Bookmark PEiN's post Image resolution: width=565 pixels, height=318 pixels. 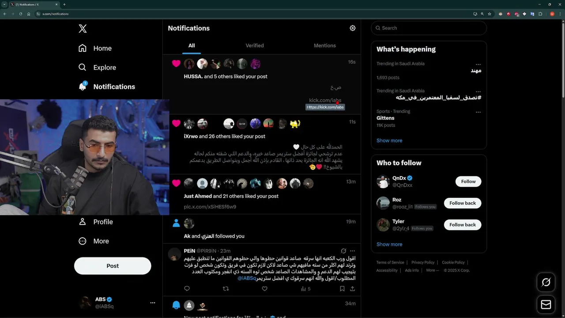(x=342, y=289)
